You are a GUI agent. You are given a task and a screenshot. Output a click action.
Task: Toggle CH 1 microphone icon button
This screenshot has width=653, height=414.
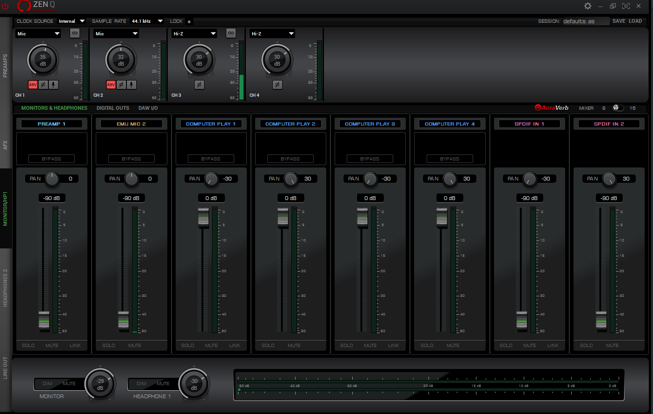(53, 85)
